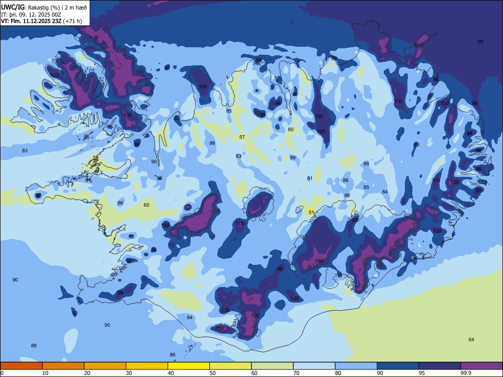The image size is (503, 377).
Task: Click the humidity value 97 on the map
Action: (x=129, y=261)
